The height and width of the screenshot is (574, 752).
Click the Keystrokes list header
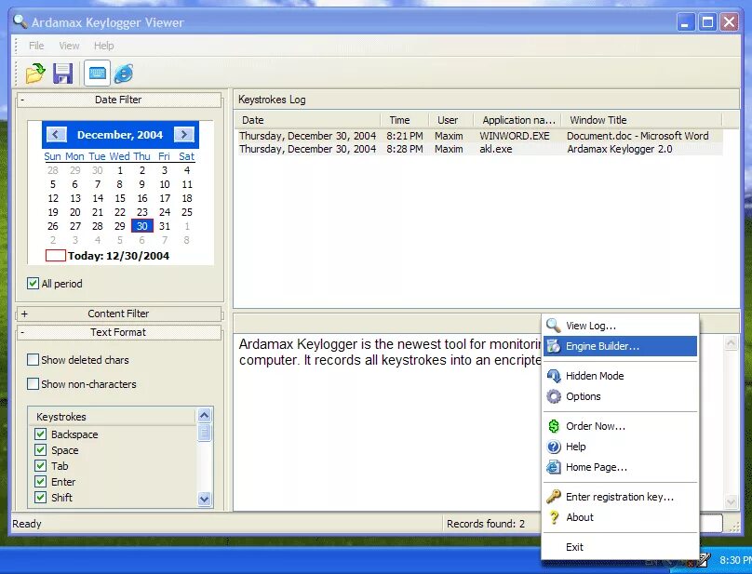coord(113,417)
